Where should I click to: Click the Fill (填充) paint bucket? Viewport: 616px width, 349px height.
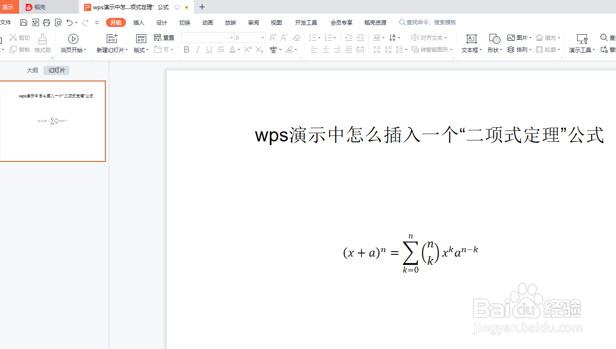click(x=540, y=38)
